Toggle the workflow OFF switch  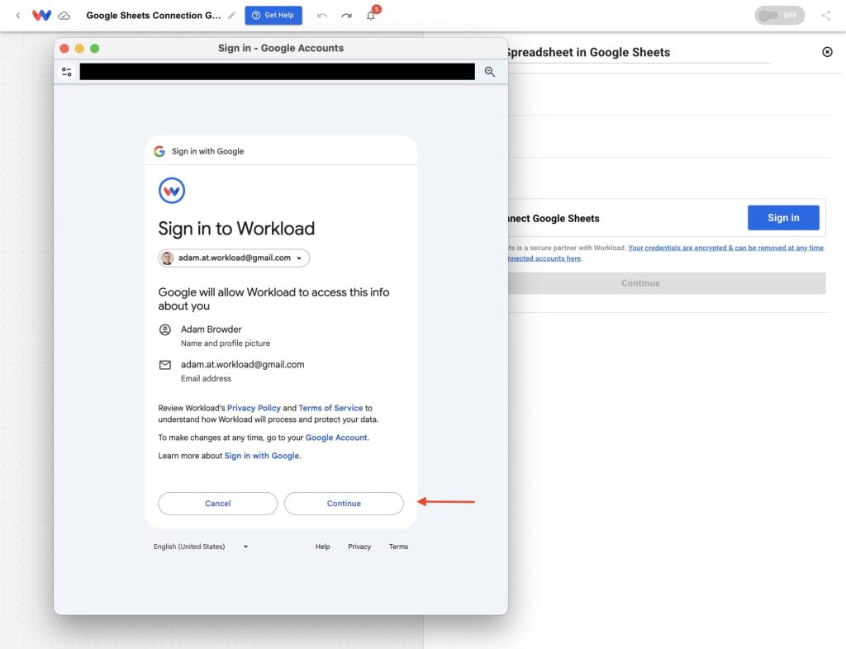pos(779,15)
